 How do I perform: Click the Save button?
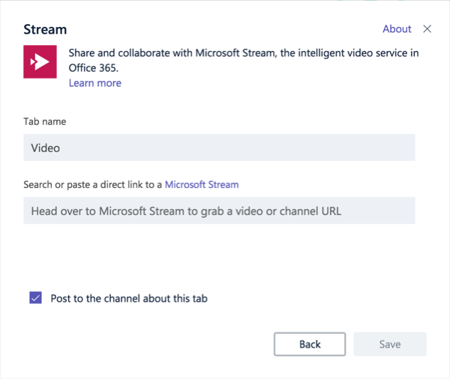390,344
